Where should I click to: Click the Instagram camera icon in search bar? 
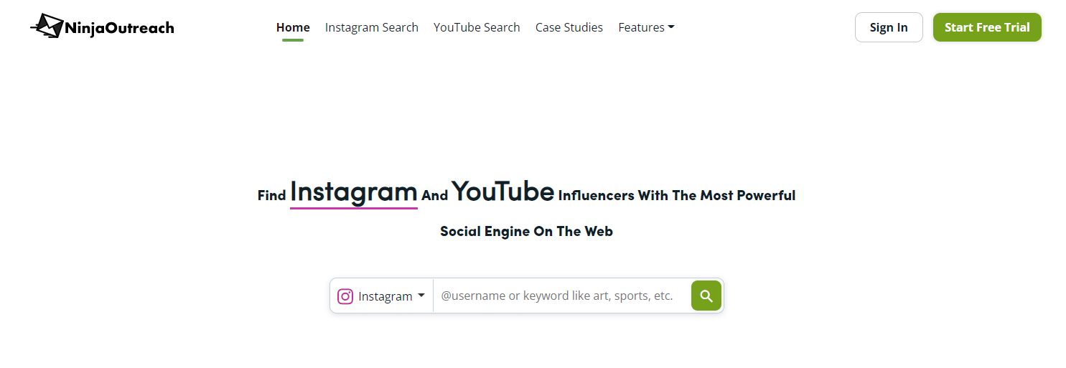point(345,296)
